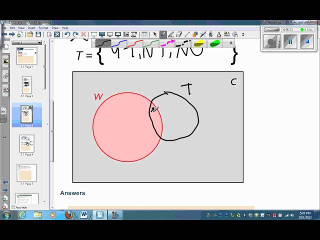
Task: Select the Lines tool
Action: tap(187, 34)
